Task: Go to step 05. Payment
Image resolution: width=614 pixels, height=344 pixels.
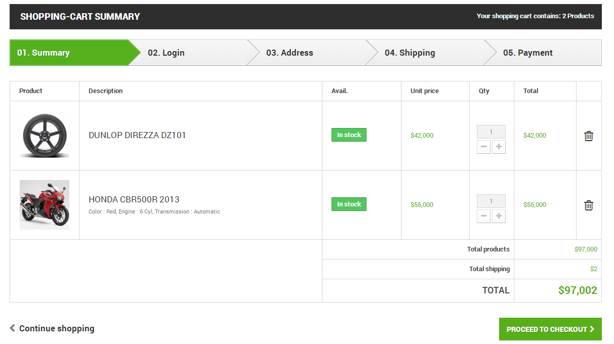Action: coord(528,53)
